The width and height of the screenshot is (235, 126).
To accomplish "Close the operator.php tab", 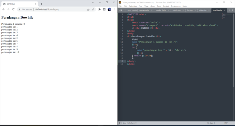I will [152, 10].
